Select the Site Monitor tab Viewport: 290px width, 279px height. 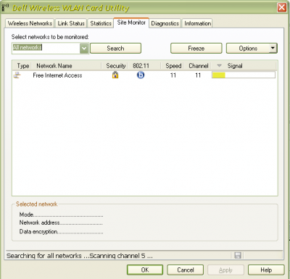[131, 22]
